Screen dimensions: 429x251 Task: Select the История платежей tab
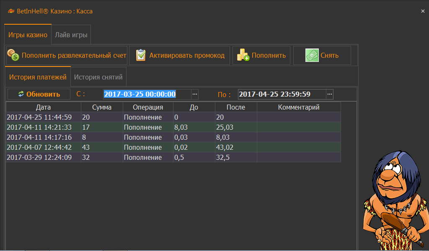[x=38, y=77]
